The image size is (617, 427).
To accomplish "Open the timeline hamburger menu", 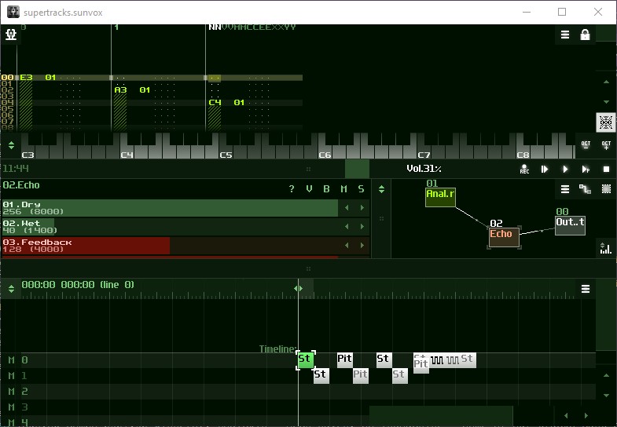I will (x=585, y=289).
